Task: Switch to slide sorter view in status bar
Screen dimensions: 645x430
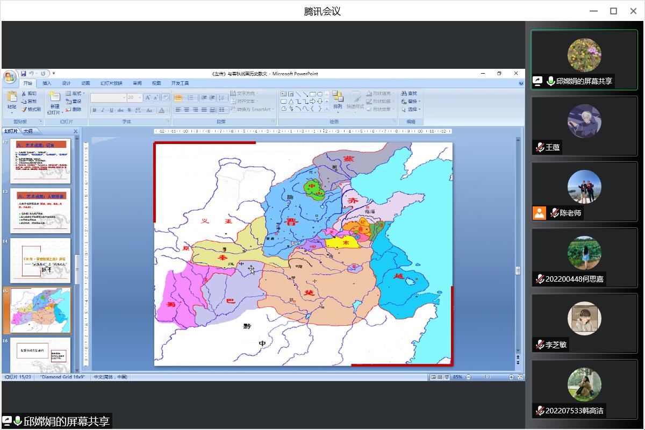Action: click(440, 377)
